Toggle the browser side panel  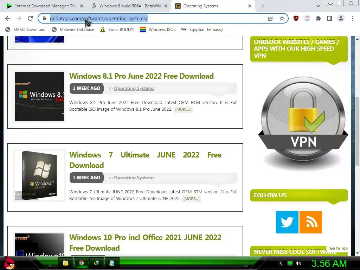pyautogui.click(x=330, y=18)
